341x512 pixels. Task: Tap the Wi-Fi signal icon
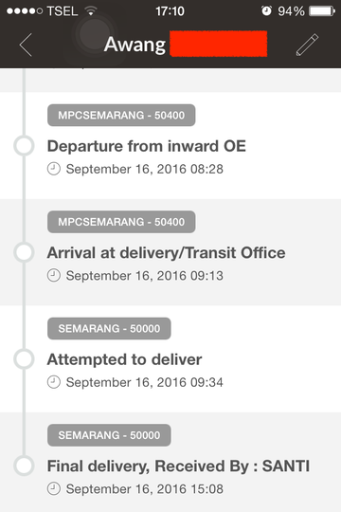coord(91,10)
